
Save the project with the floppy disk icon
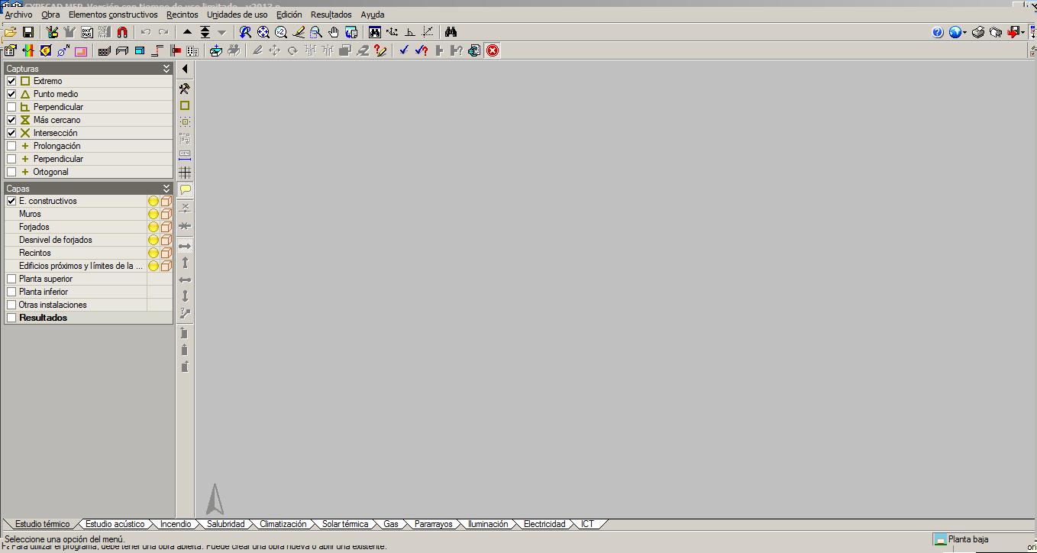click(x=28, y=32)
